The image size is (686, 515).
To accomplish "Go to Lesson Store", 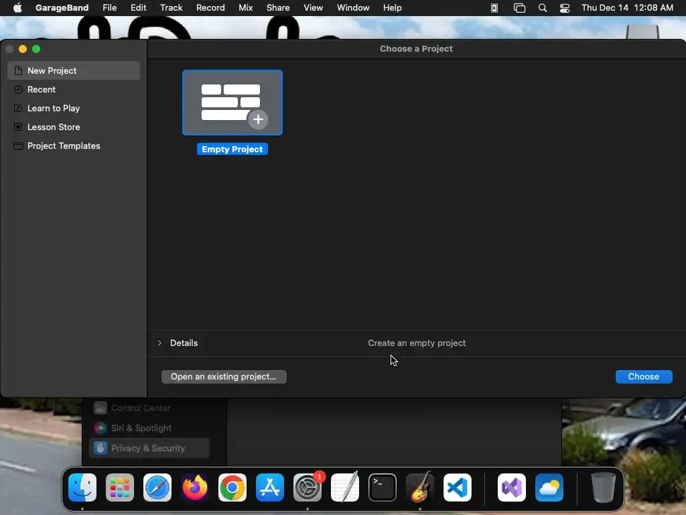I will pyautogui.click(x=74, y=127).
